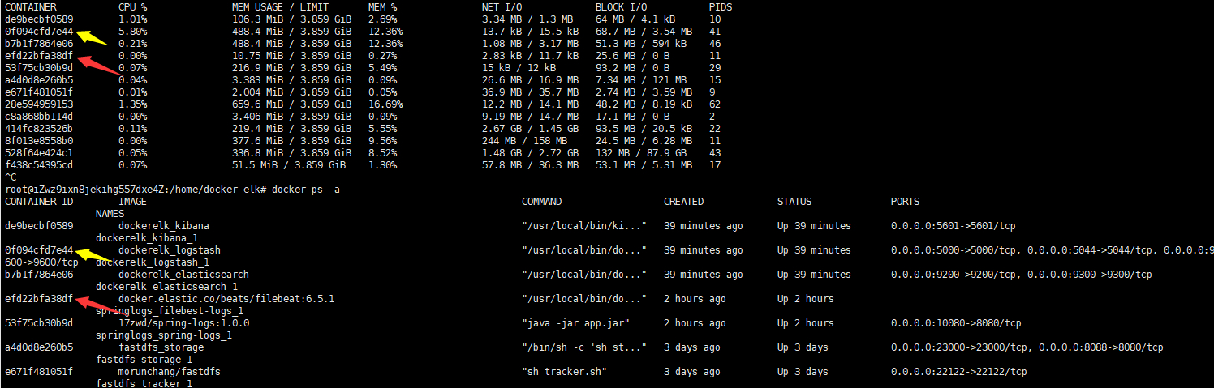This screenshot has width=1214, height=388.
Task: Click the "IMAGE" column header
Action: [x=132, y=201]
